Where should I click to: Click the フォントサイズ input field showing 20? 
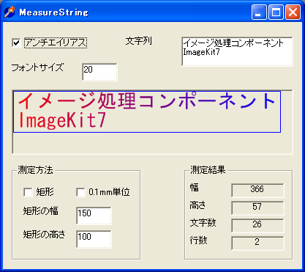click(99, 72)
